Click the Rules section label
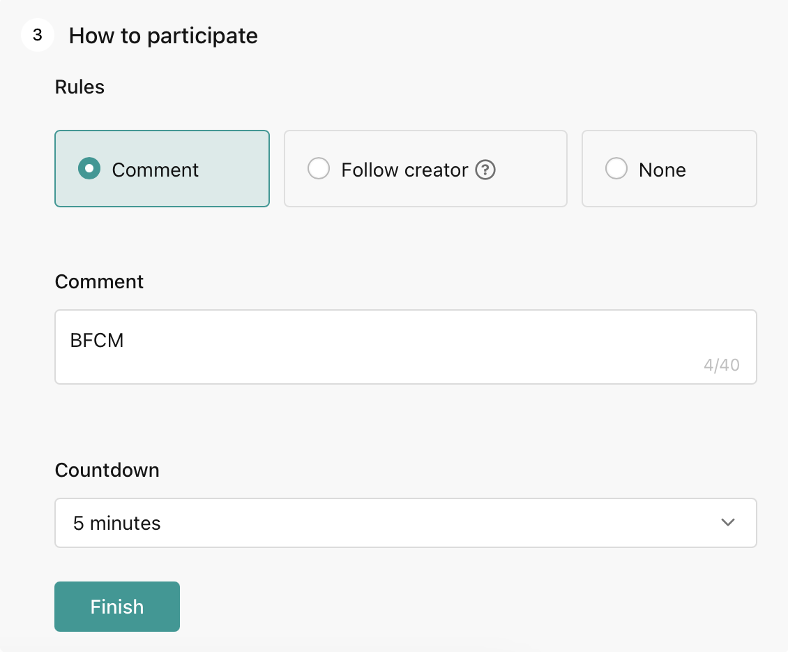 pyautogui.click(x=79, y=87)
